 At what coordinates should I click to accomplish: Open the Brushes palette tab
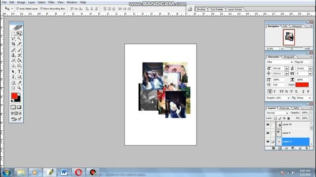coord(201,9)
